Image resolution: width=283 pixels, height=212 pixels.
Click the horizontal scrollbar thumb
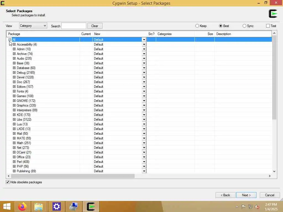[x=73, y=176]
